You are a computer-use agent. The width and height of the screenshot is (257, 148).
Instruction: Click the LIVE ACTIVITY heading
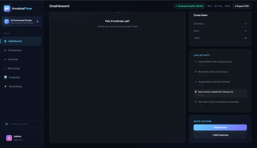coord(202,55)
